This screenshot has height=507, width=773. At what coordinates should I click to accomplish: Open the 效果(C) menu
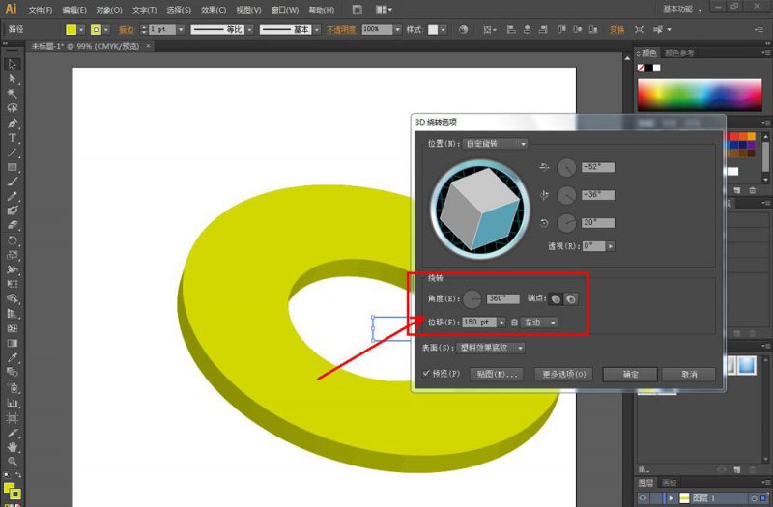(214, 10)
